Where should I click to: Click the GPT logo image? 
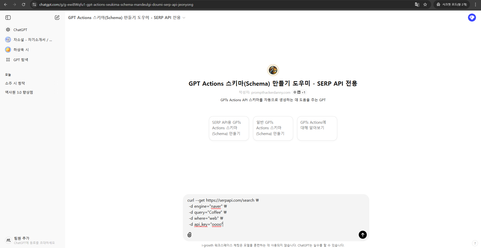pyautogui.click(x=273, y=70)
